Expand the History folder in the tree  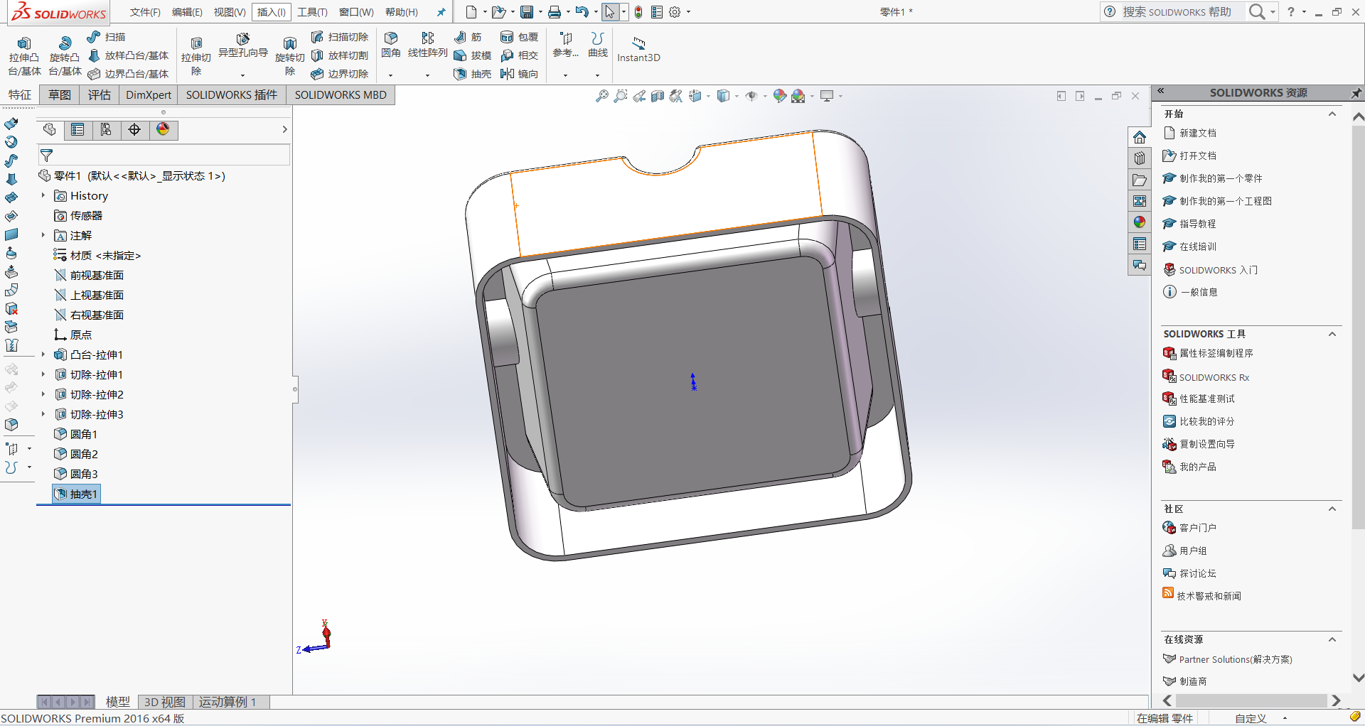(43, 195)
